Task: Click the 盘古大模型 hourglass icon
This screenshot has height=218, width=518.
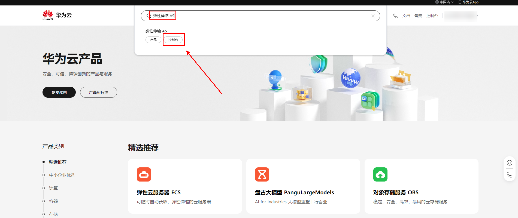Action: (x=262, y=174)
